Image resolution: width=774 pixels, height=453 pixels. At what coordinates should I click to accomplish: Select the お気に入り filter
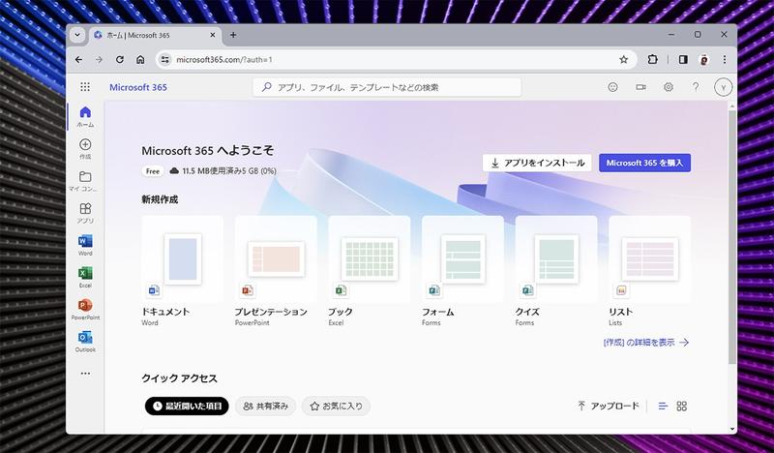tap(336, 407)
